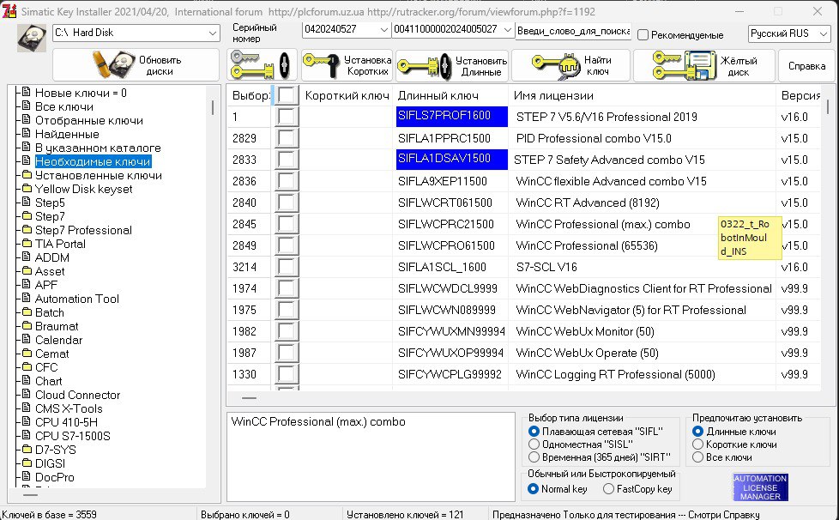Click the Step5 document icon
The image size is (839, 520).
tap(27, 203)
